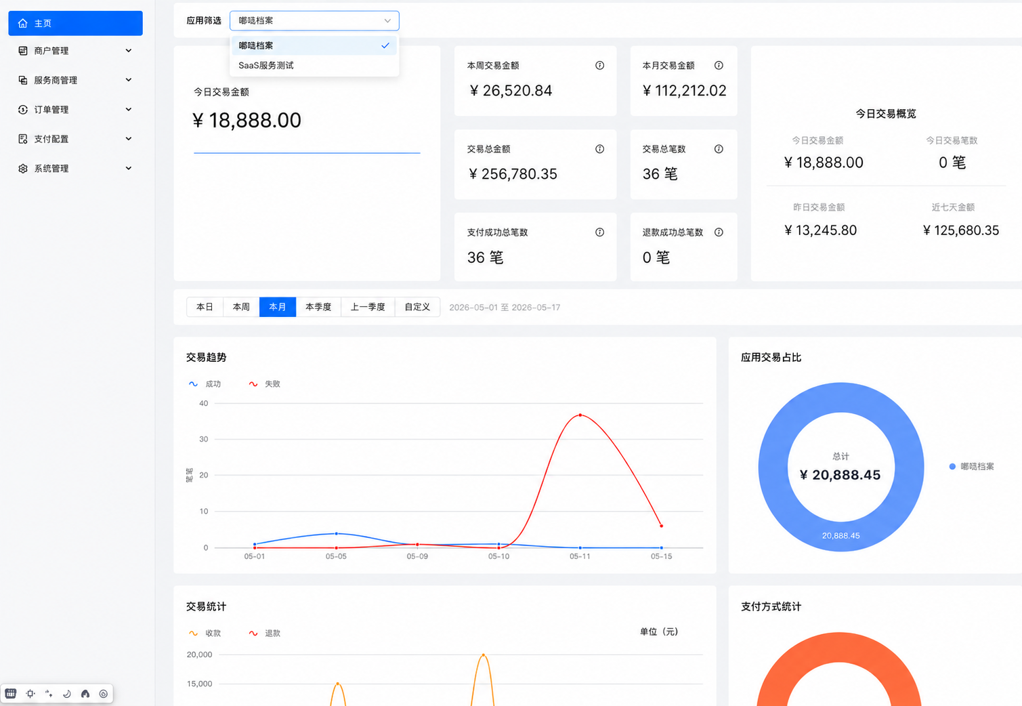Viewport: 1022px width, 706px height.
Task: Toggle the 成功 series in 交易趋势 legend
Action: point(205,384)
